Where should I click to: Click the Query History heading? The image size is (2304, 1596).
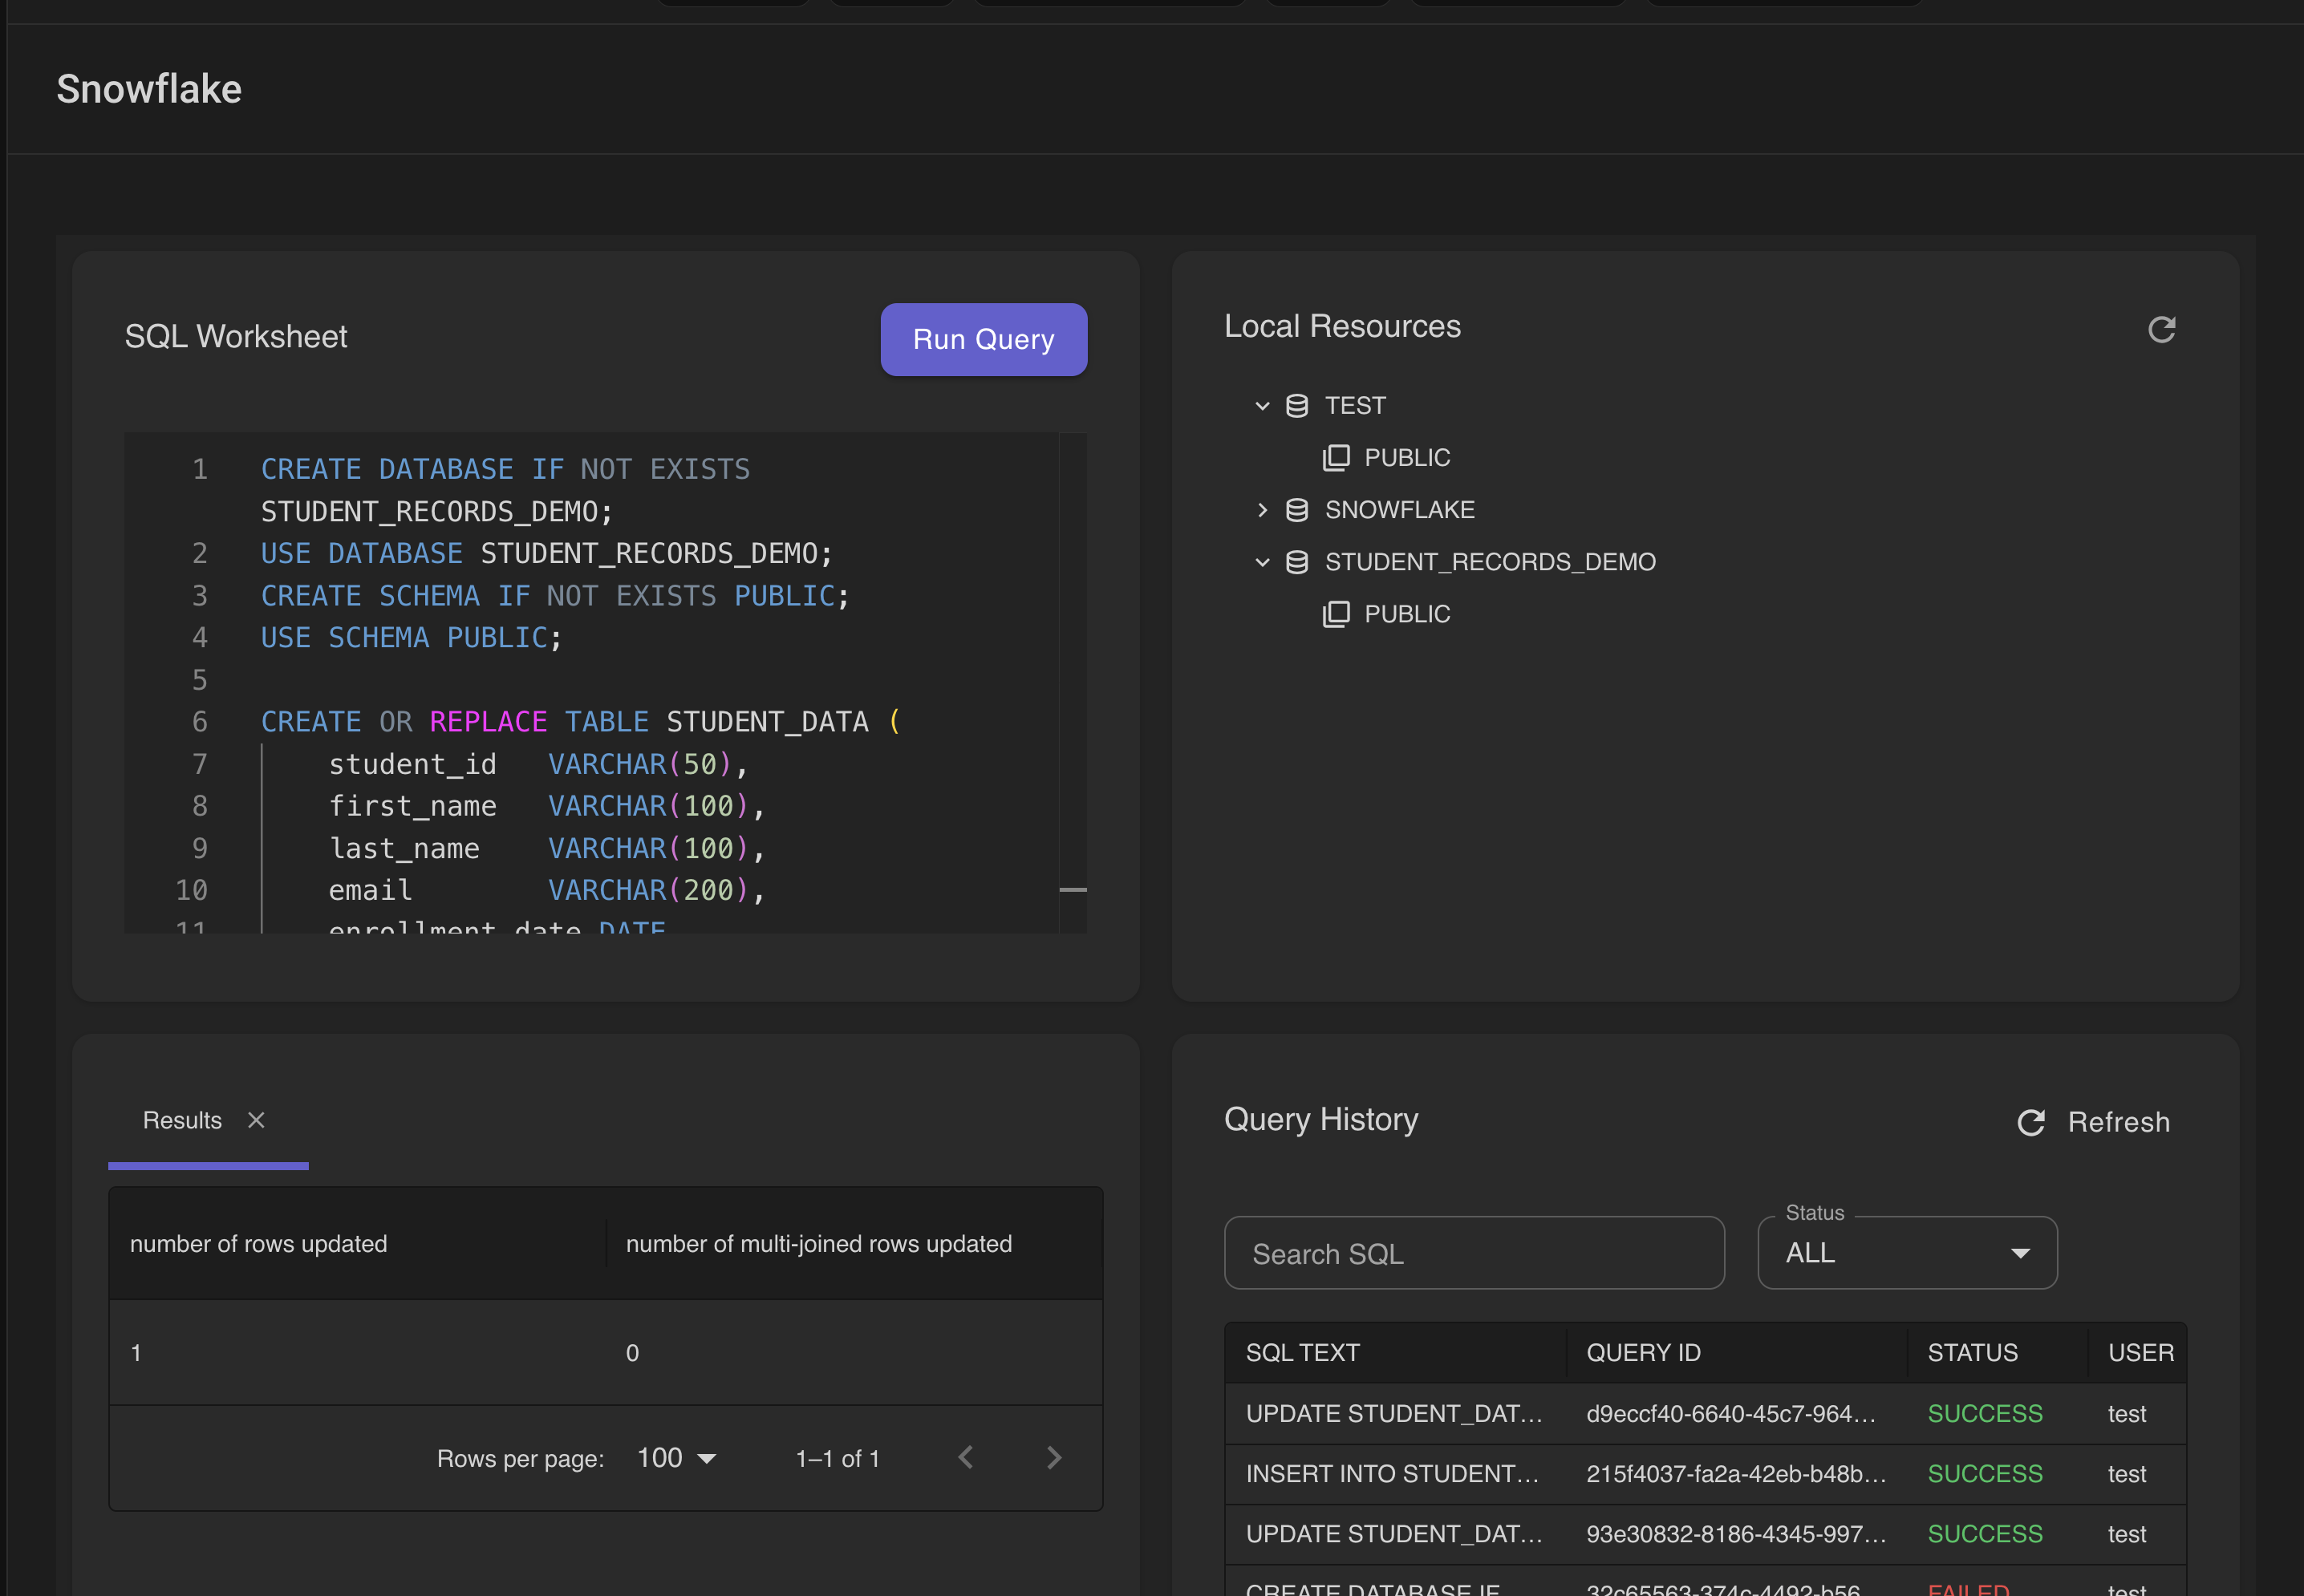[1321, 1119]
